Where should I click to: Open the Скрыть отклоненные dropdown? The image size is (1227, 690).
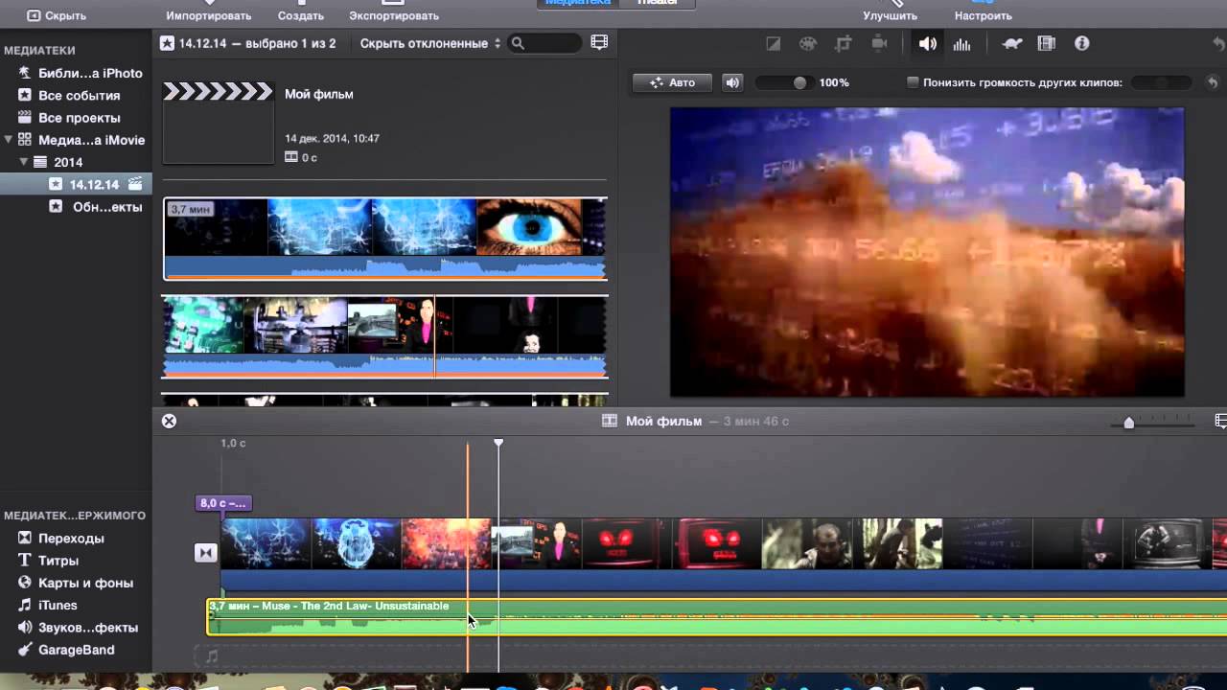pos(430,43)
